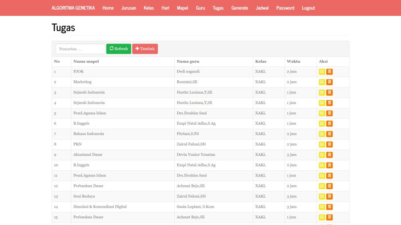Click edit icon on row 6 B.Inggris
This screenshot has width=401, height=225.
(x=322, y=123)
